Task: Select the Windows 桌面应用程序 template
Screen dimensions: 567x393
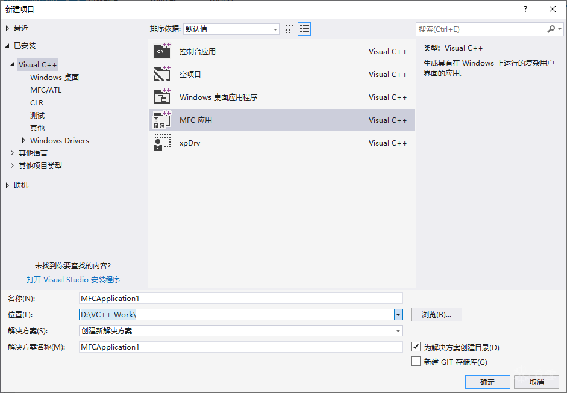Action: pos(281,97)
